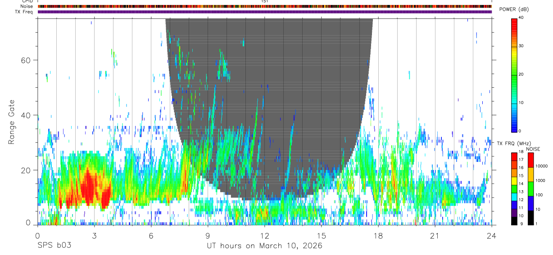Click the multicolored Noise data strip
The width and height of the screenshot is (553, 255).
[265, 6]
